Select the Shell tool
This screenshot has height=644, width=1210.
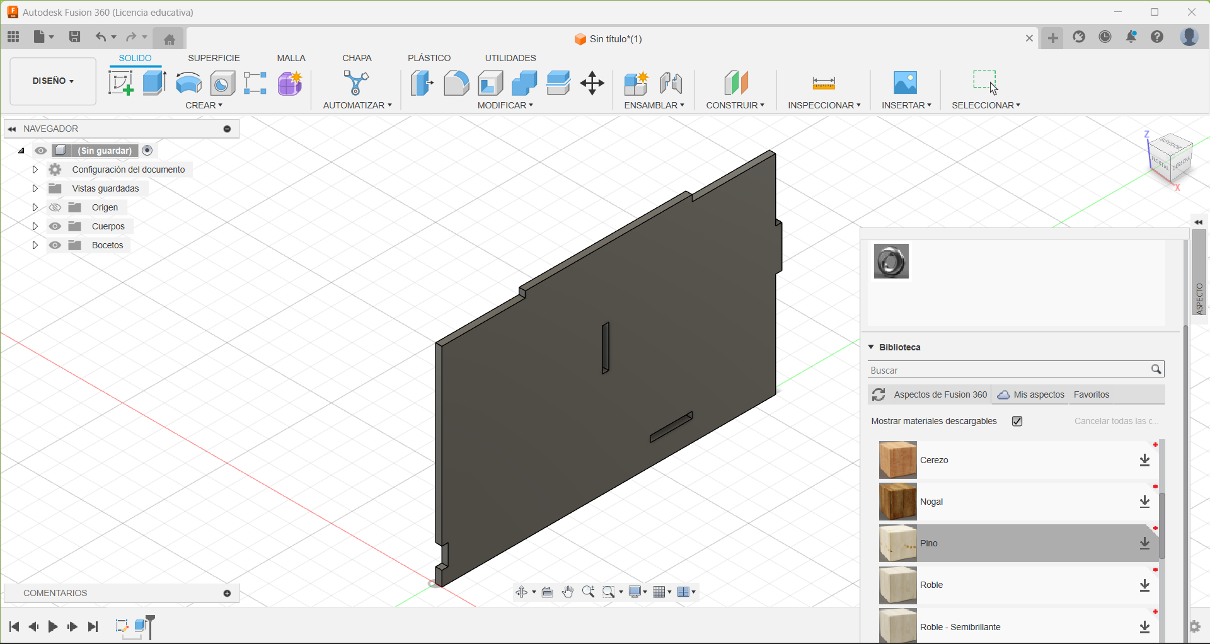pyautogui.click(x=490, y=83)
